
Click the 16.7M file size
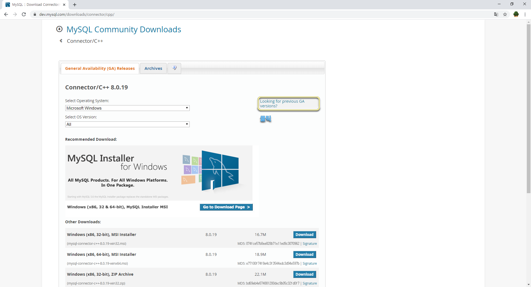(260, 235)
